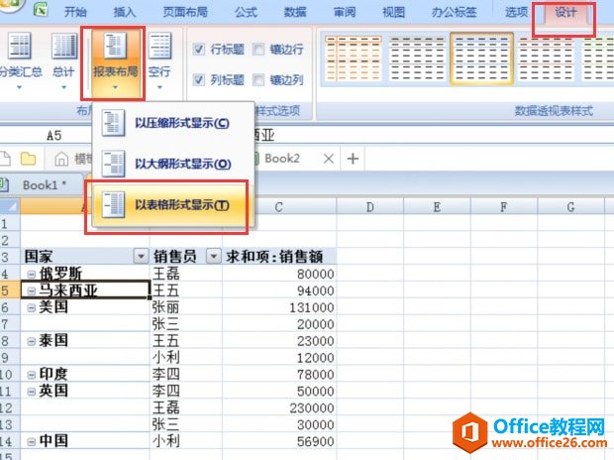The width and height of the screenshot is (614, 460).
Task: Open the 选项 ribbon tab
Action: pyautogui.click(x=516, y=12)
